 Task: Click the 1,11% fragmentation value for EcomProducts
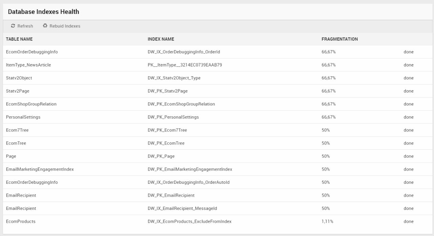[x=327, y=221]
